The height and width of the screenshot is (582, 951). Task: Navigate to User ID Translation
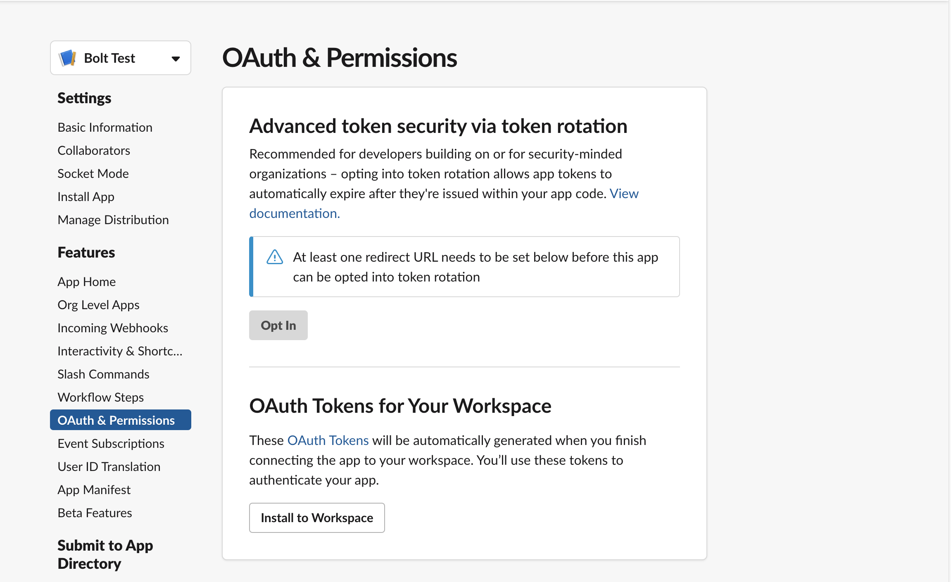click(109, 466)
